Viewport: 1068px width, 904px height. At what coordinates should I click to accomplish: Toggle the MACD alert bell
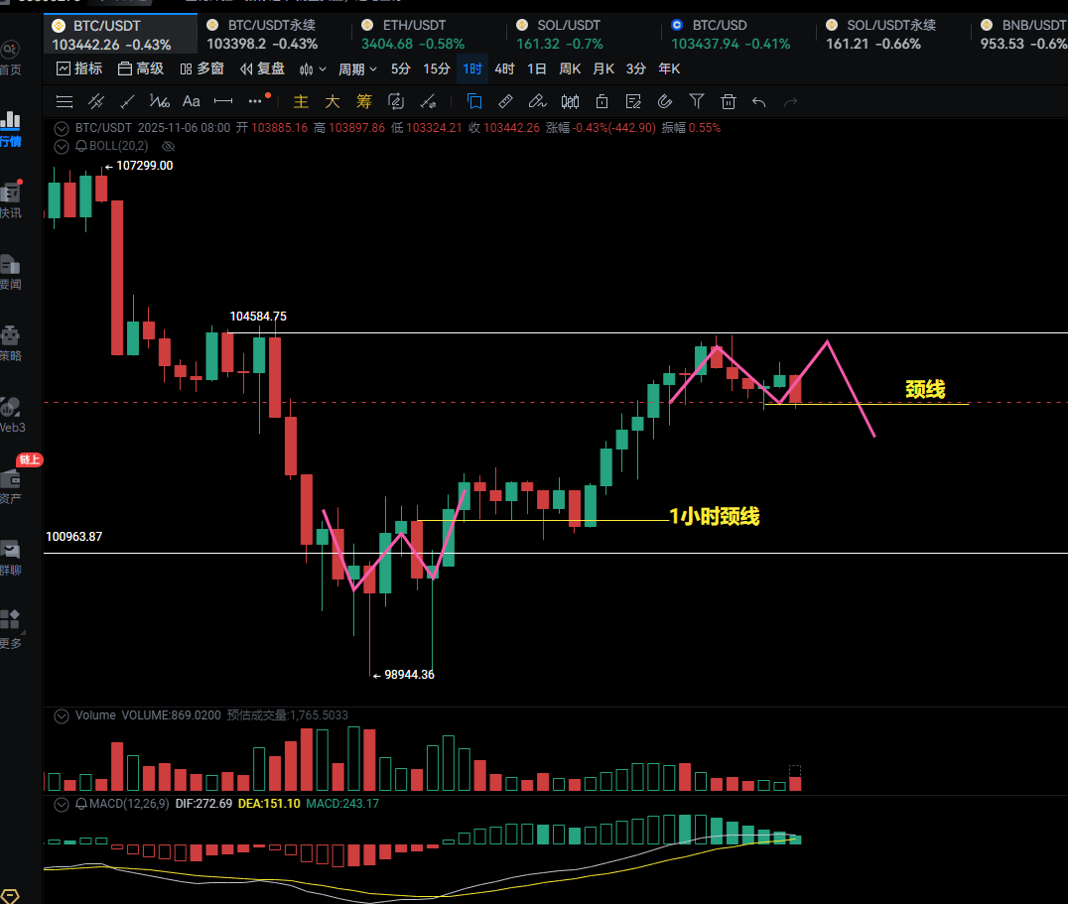(x=82, y=804)
